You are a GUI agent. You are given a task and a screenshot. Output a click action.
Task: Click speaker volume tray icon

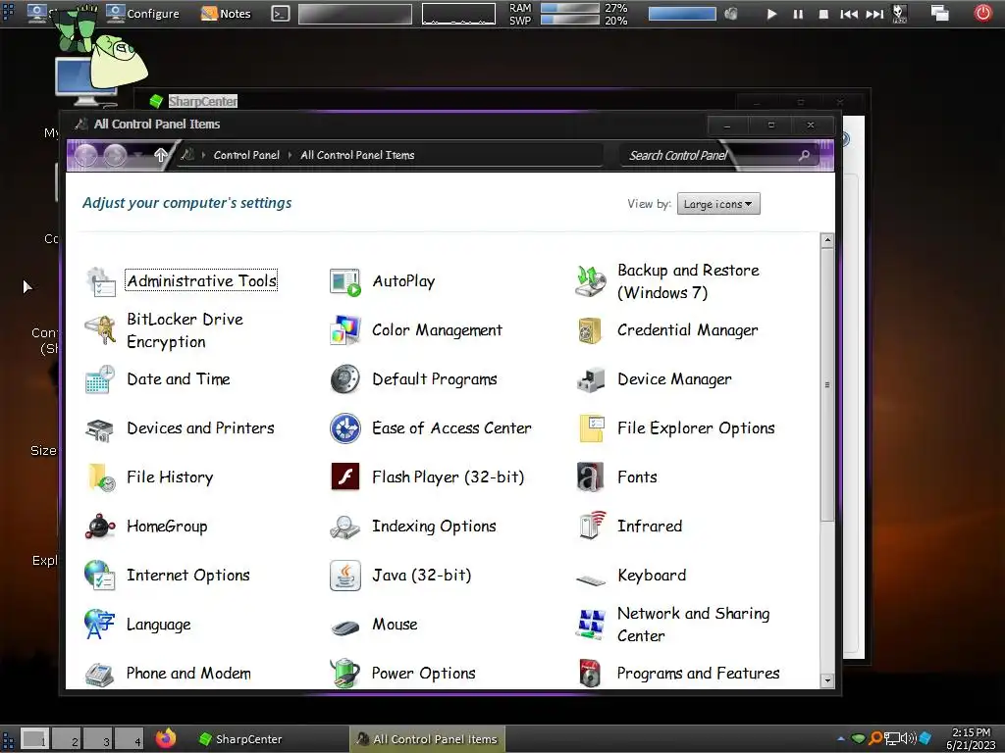click(x=909, y=739)
